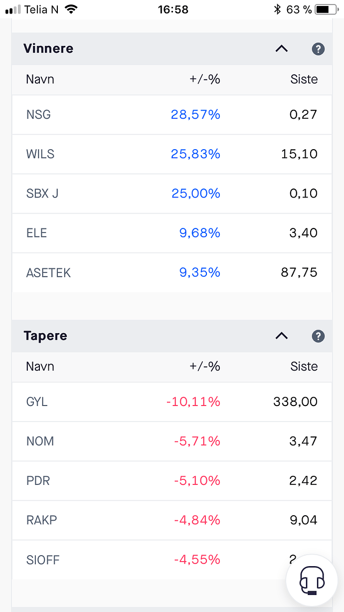Open NSG stock row
This screenshot has height=612, width=344.
point(39,115)
